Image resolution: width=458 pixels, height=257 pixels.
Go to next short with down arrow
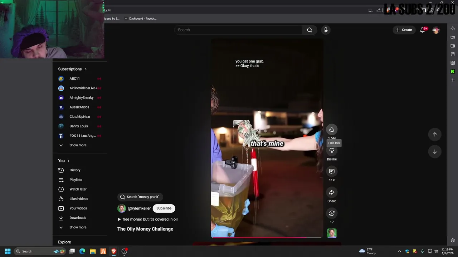[x=435, y=151]
